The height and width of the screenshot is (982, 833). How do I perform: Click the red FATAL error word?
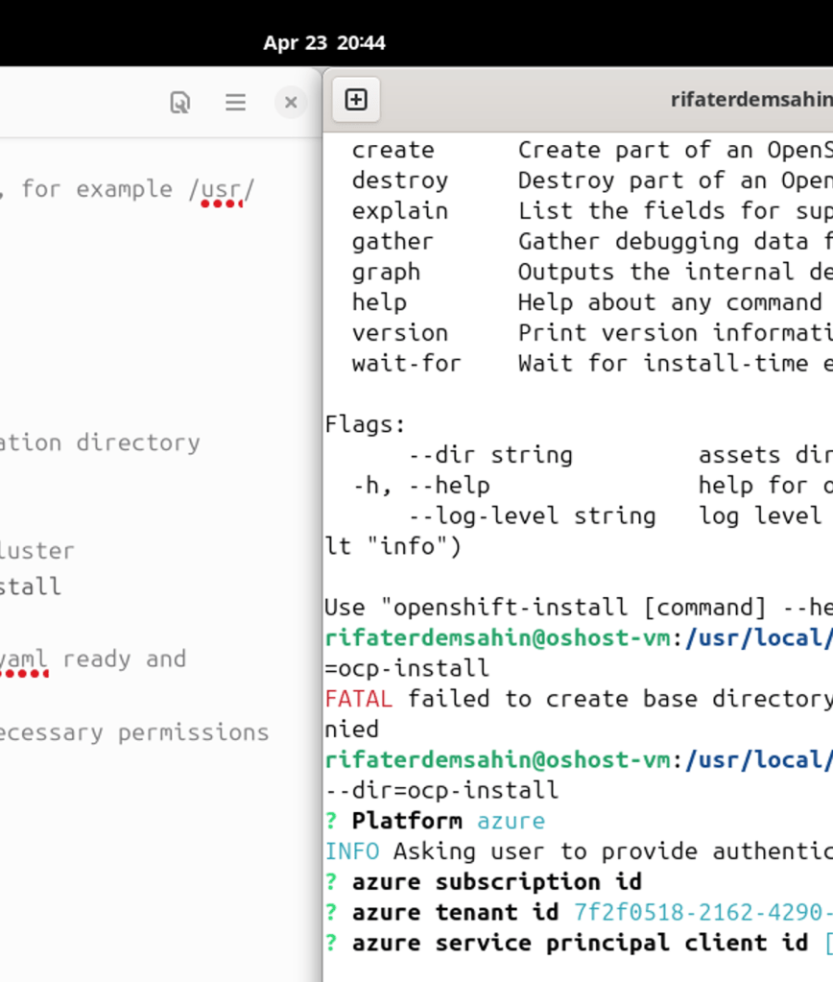(x=359, y=699)
